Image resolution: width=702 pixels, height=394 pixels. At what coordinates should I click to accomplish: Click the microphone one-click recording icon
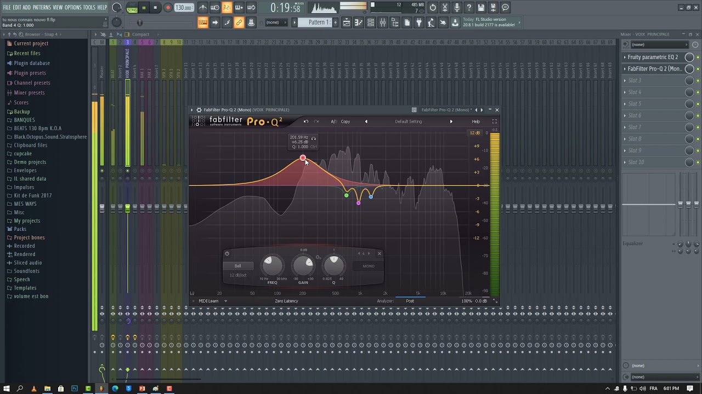(x=457, y=8)
